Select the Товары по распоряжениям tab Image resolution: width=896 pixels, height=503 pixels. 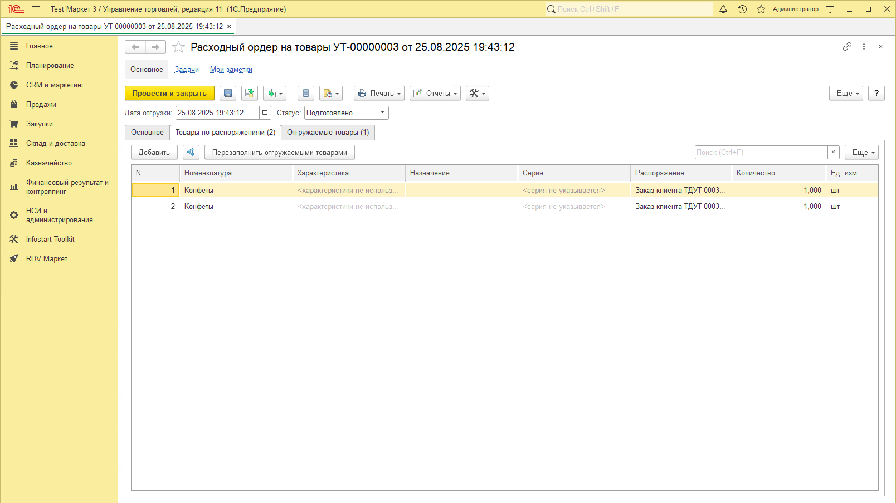pyautogui.click(x=226, y=133)
